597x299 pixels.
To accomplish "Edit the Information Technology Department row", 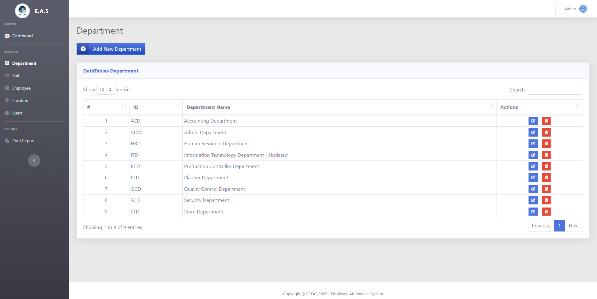I will [x=533, y=155].
